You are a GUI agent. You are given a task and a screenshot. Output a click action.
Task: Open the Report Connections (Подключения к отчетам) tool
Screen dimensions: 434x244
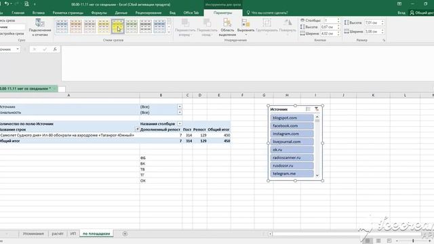(40, 27)
